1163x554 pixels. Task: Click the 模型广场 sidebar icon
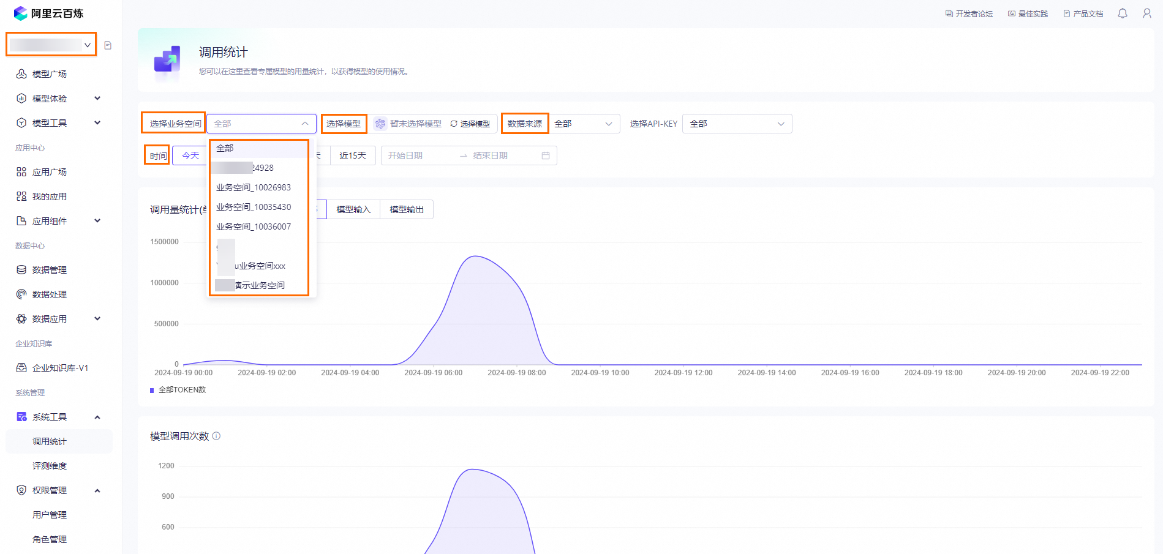point(21,74)
